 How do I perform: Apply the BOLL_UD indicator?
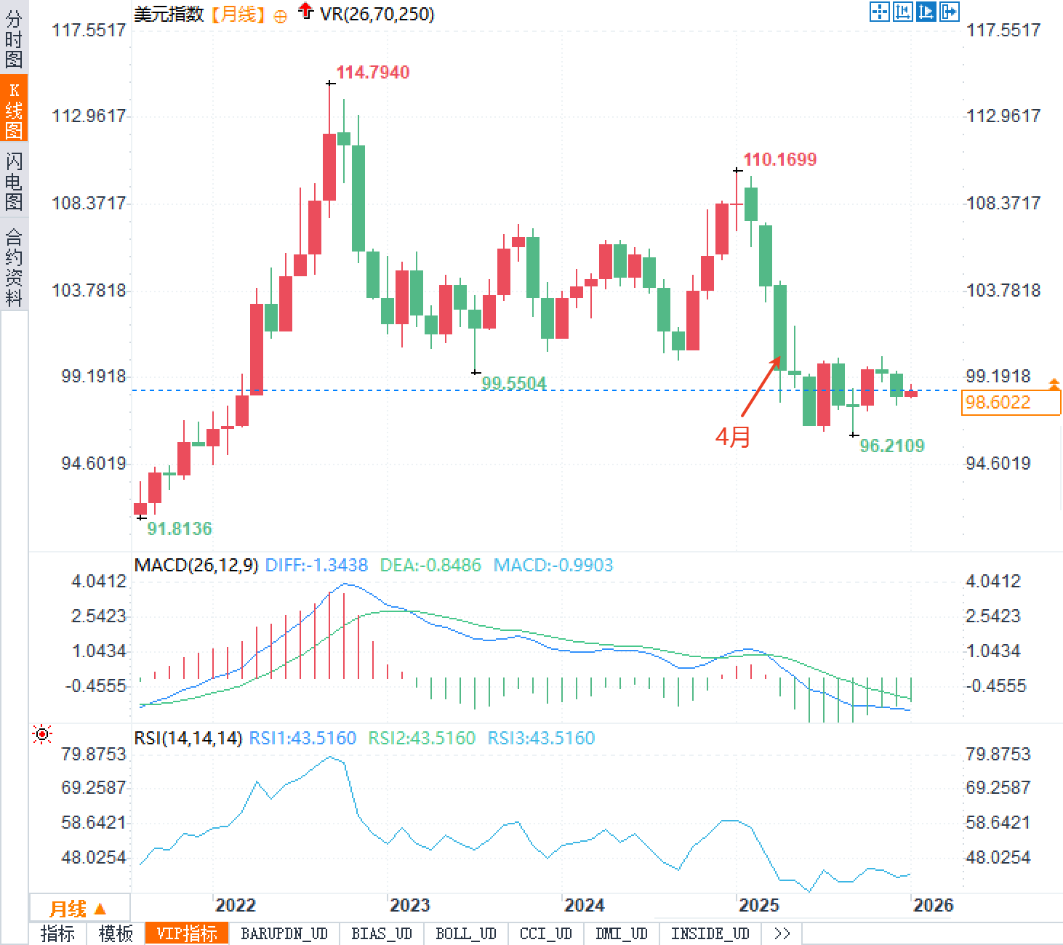[x=465, y=933]
